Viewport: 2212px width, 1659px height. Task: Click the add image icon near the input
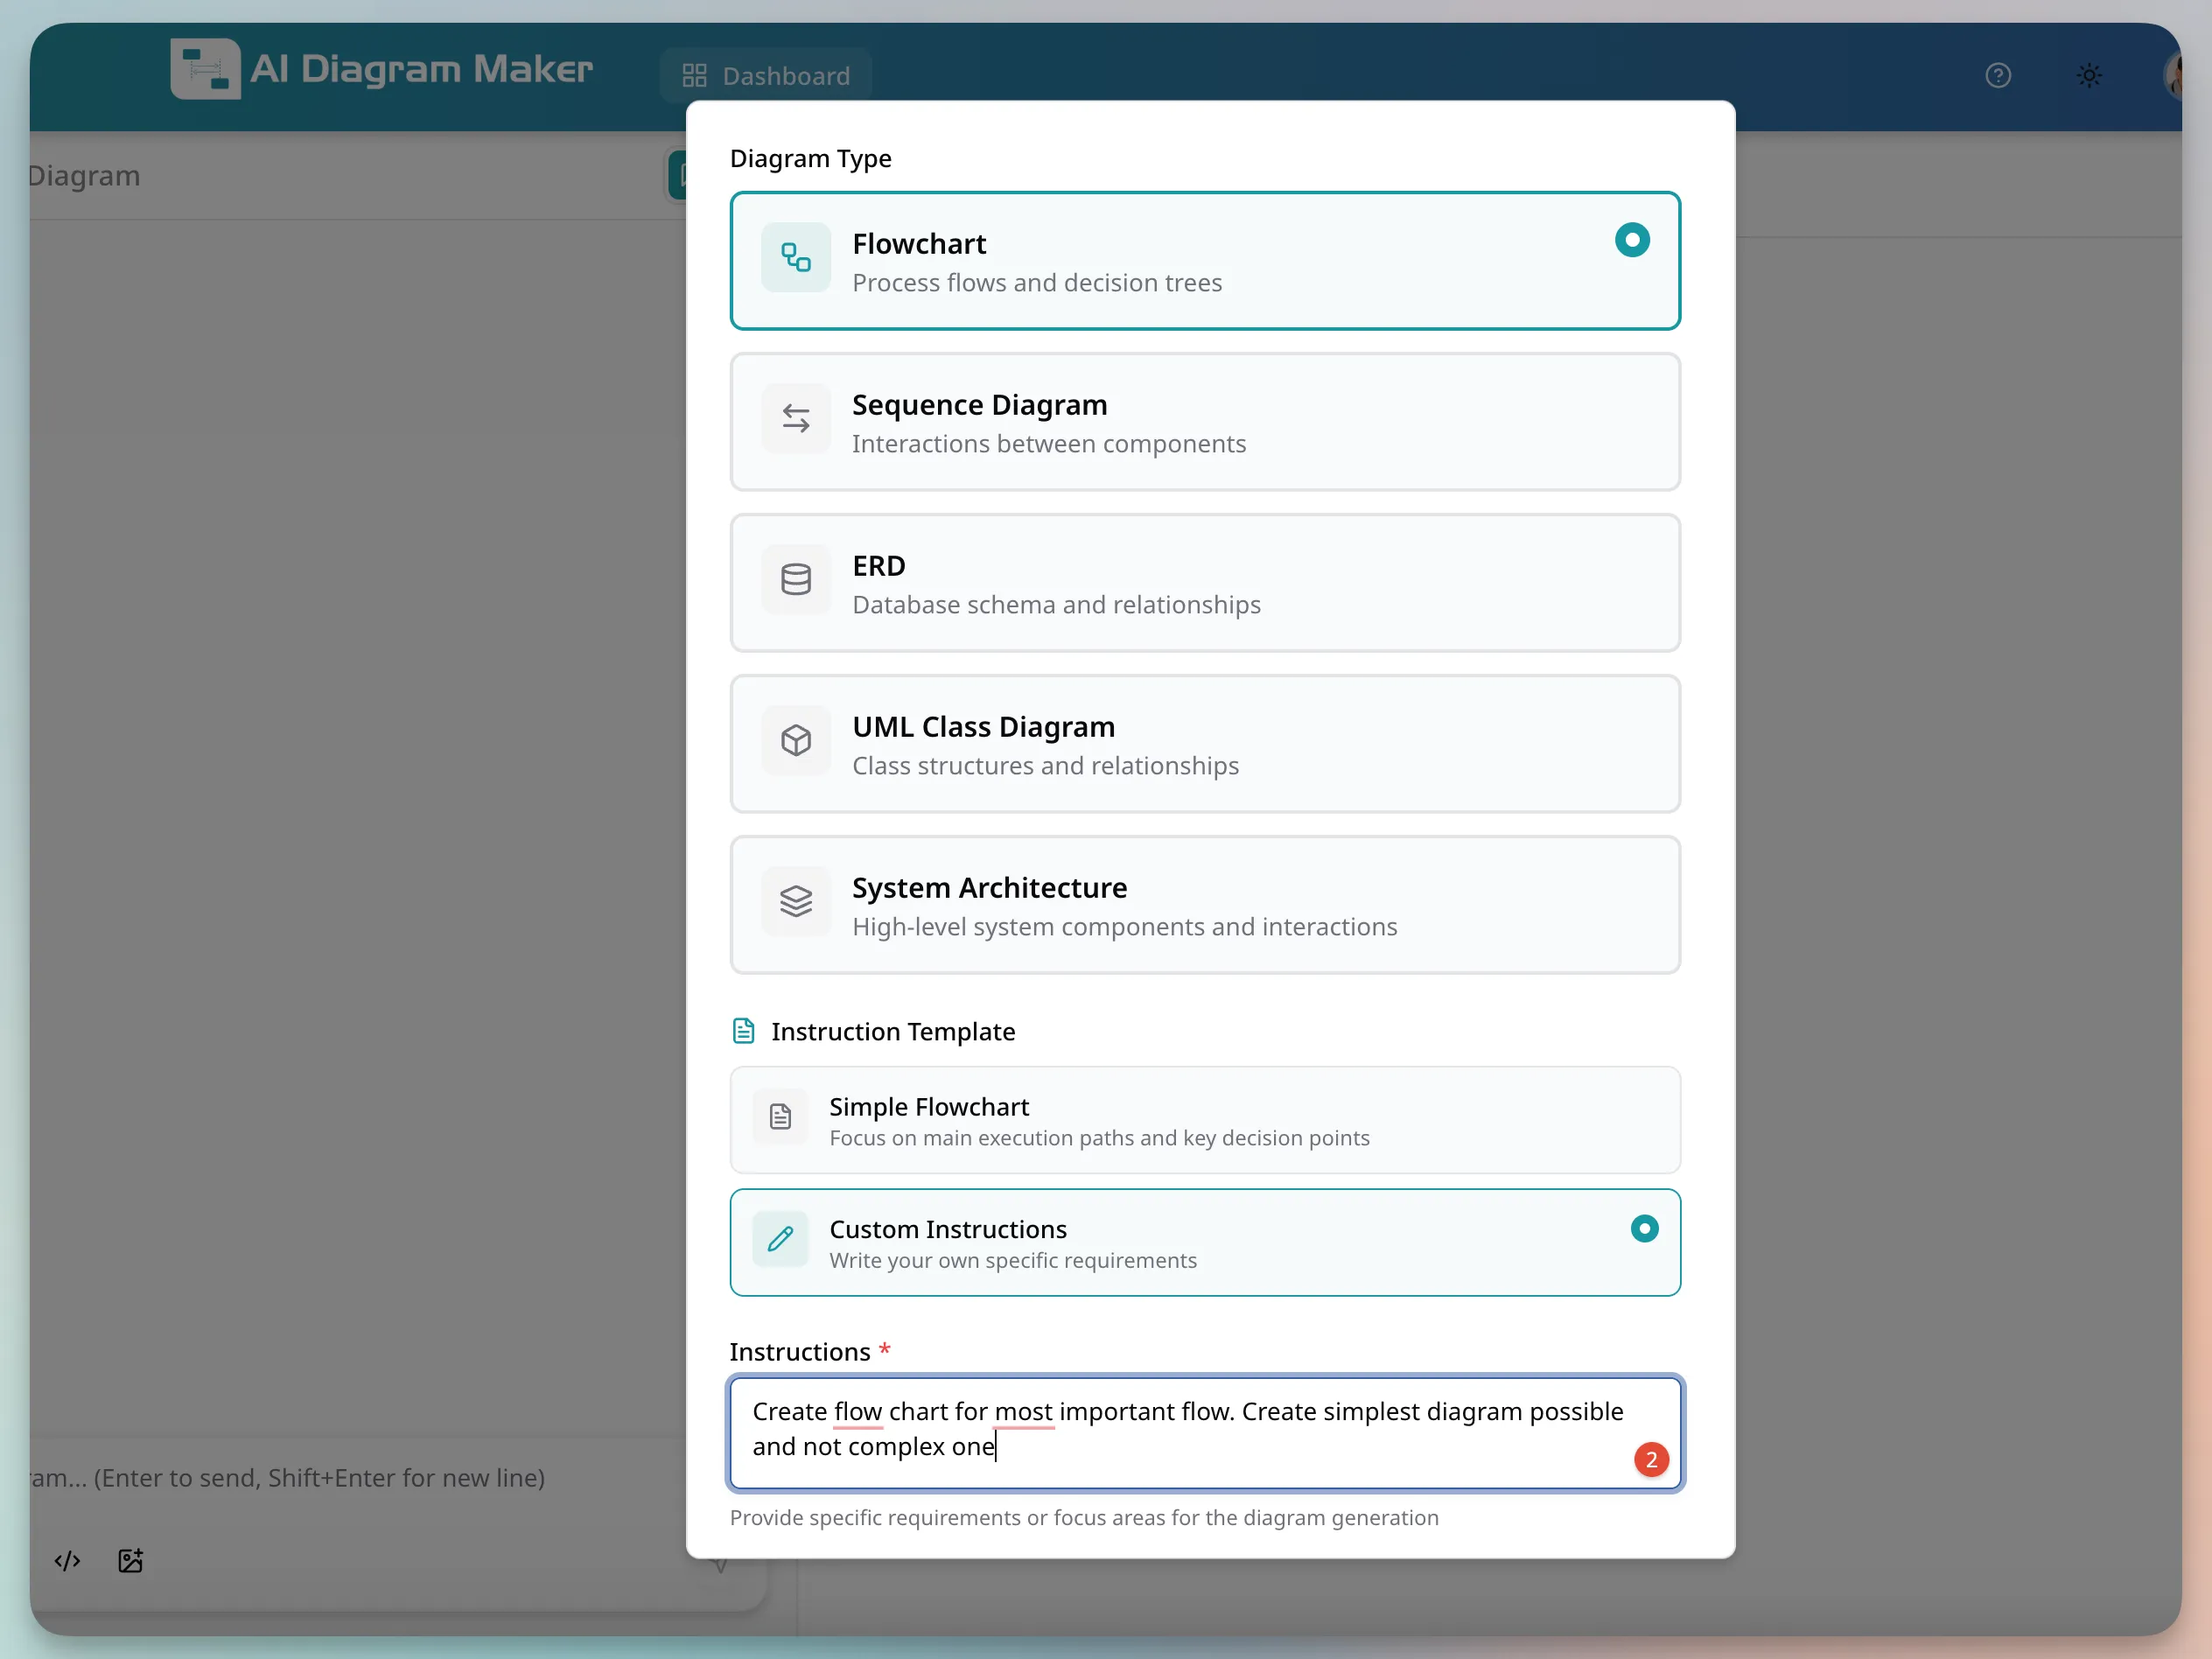[x=130, y=1560]
